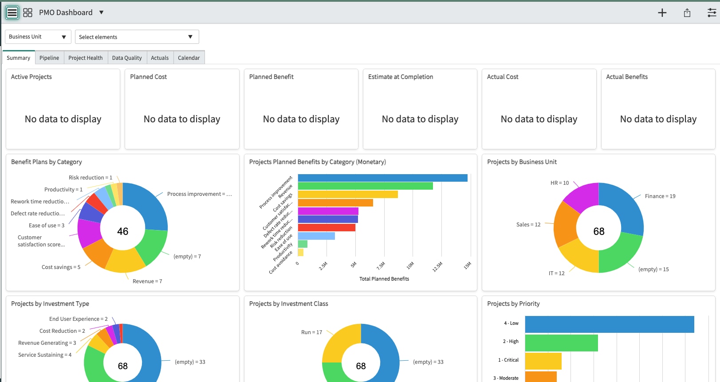Click the Ease of use = 3 label
The height and width of the screenshot is (382, 720).
point(47,226)
